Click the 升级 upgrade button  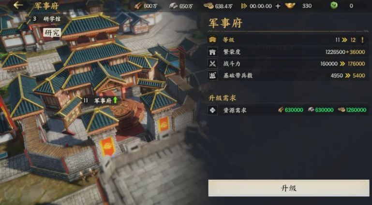point(289,188)
